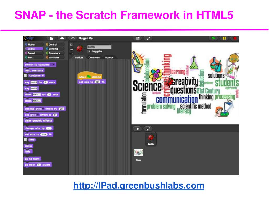Switch to the Sounds tab
The image size is (269, 202).
109,57
